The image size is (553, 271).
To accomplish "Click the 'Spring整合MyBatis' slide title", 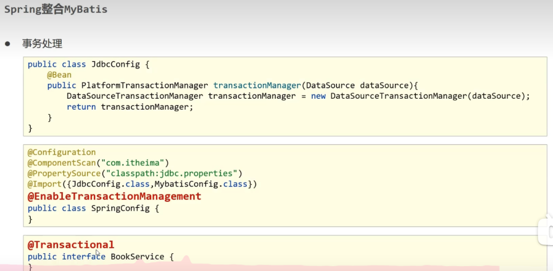I will (56, 10).
